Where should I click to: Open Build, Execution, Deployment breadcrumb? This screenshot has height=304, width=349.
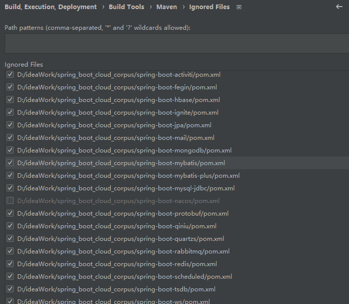[x=51, y=7]
